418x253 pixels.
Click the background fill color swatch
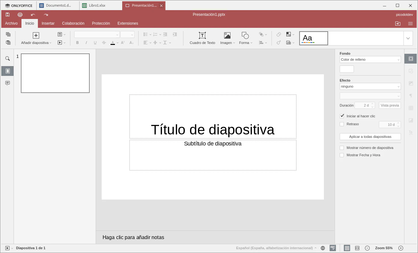click(x=347, y=69)
